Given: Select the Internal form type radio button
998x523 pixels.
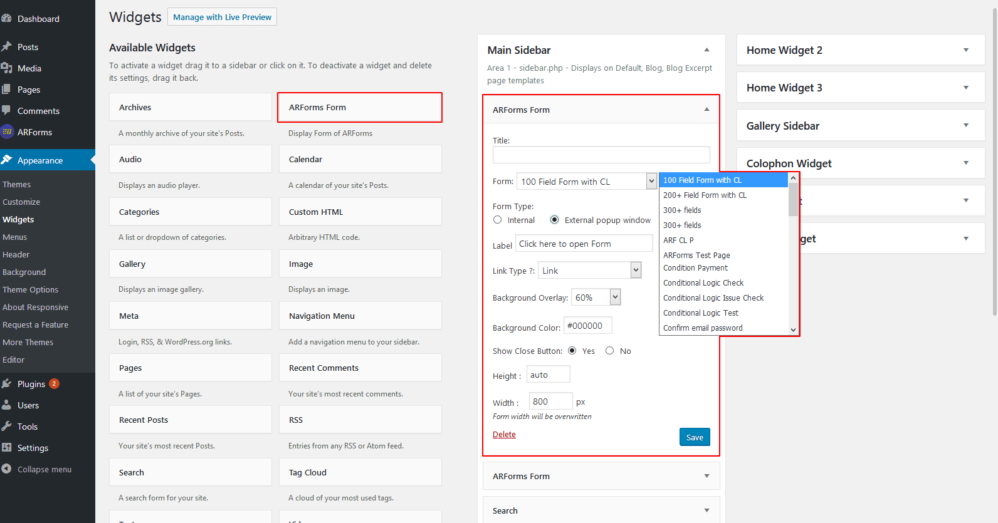Looking at the screenshot, I should click(x=498, y=220).
